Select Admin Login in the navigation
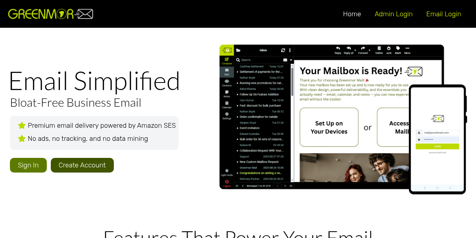The image size is (476, 238). (x=393, y=14)
